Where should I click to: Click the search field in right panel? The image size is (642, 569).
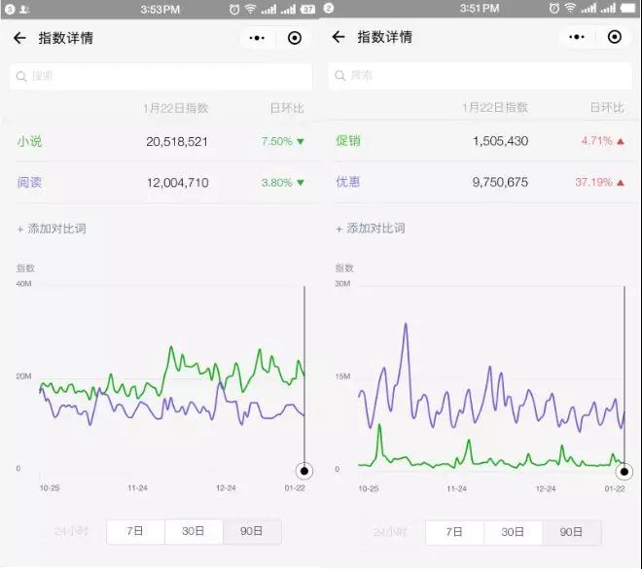click(480, 75)
